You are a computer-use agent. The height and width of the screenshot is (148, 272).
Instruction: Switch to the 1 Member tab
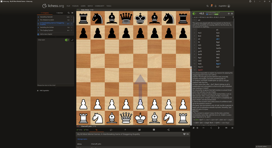pos(60,13)
